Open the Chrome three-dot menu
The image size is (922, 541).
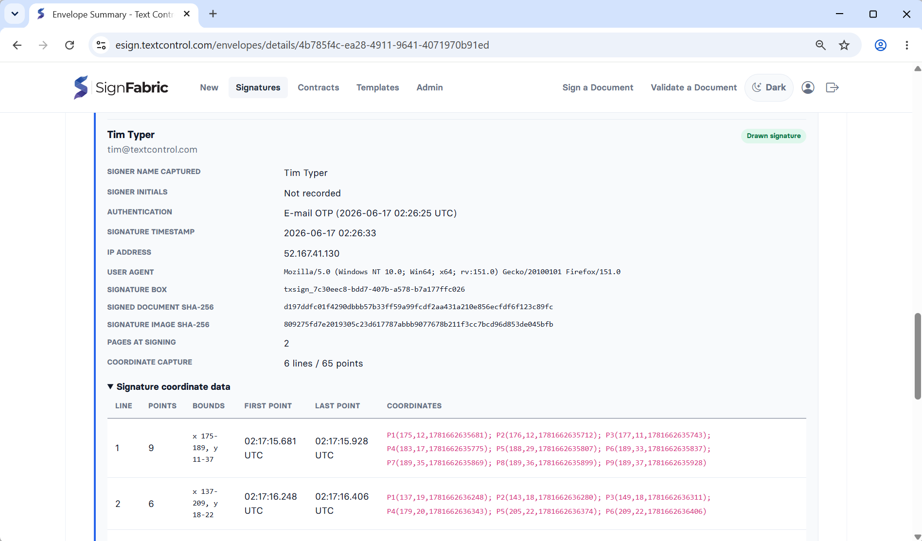point(906,45)
